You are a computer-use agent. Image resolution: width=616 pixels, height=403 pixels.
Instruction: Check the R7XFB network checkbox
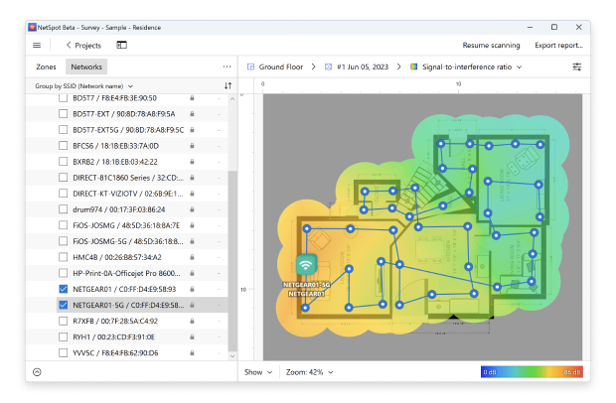(x=63, y=321)
